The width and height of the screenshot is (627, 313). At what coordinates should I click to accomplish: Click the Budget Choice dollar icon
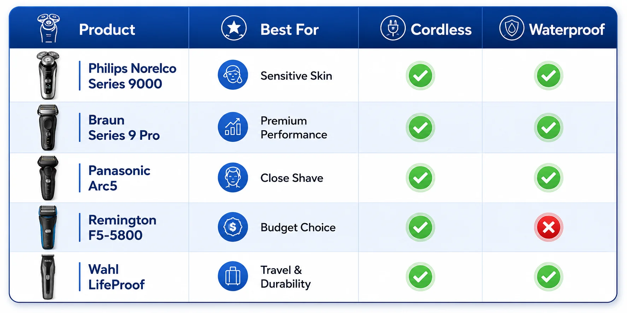[x=233, y=227]
